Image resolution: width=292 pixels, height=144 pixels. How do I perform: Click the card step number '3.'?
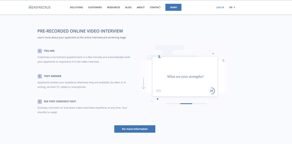(159, 57)
